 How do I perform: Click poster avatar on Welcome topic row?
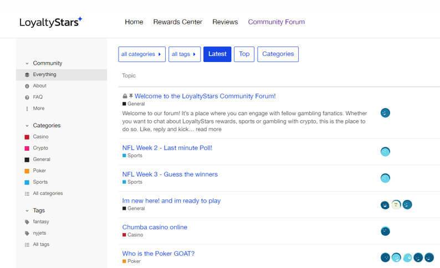[x=385, y=113]
